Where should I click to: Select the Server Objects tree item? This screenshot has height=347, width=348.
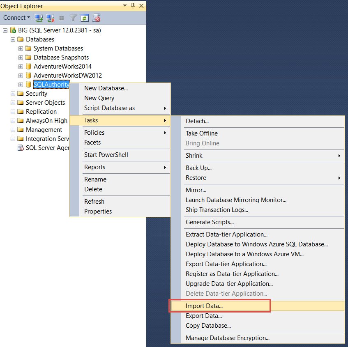pos(45,103)
